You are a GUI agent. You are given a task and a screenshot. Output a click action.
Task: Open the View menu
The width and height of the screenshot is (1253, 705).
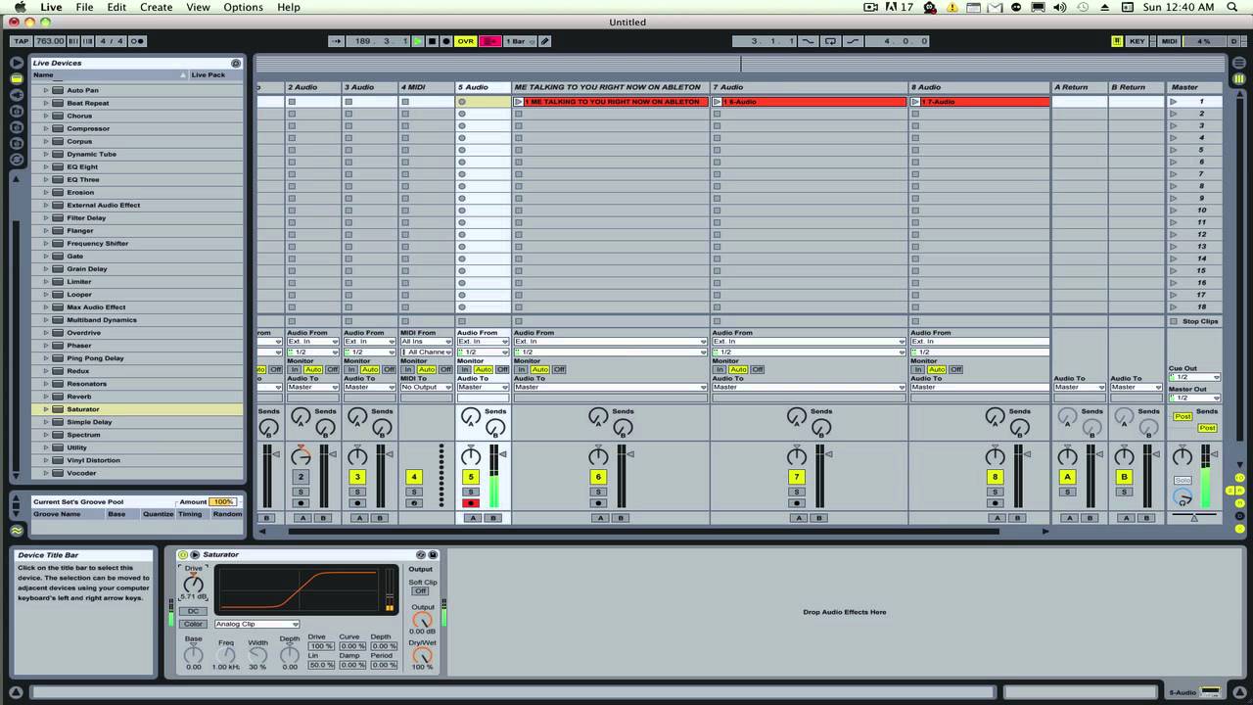pos(198,7)
